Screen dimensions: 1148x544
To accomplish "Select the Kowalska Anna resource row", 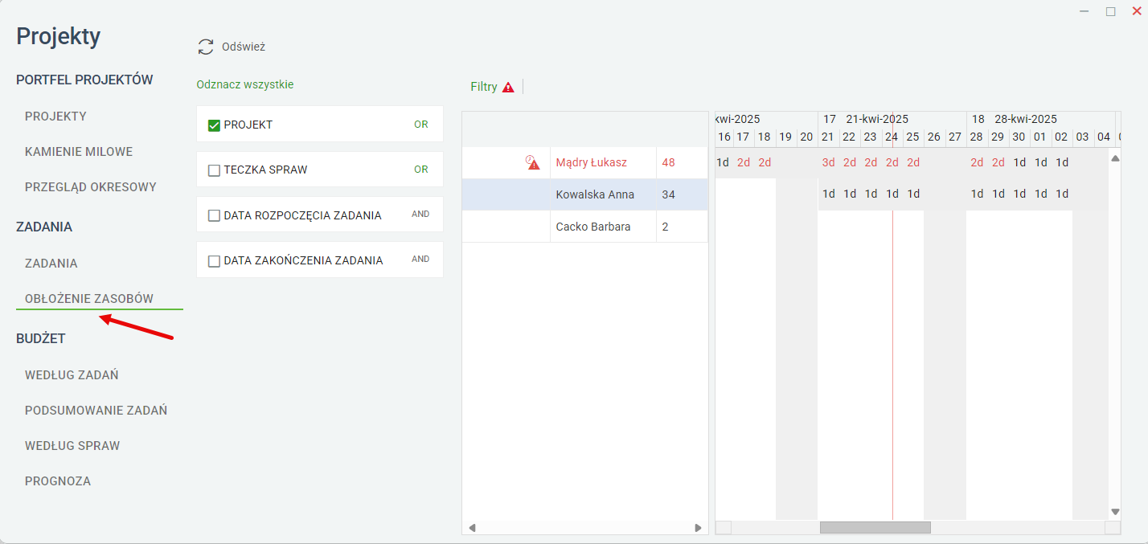I will (585, 194).
